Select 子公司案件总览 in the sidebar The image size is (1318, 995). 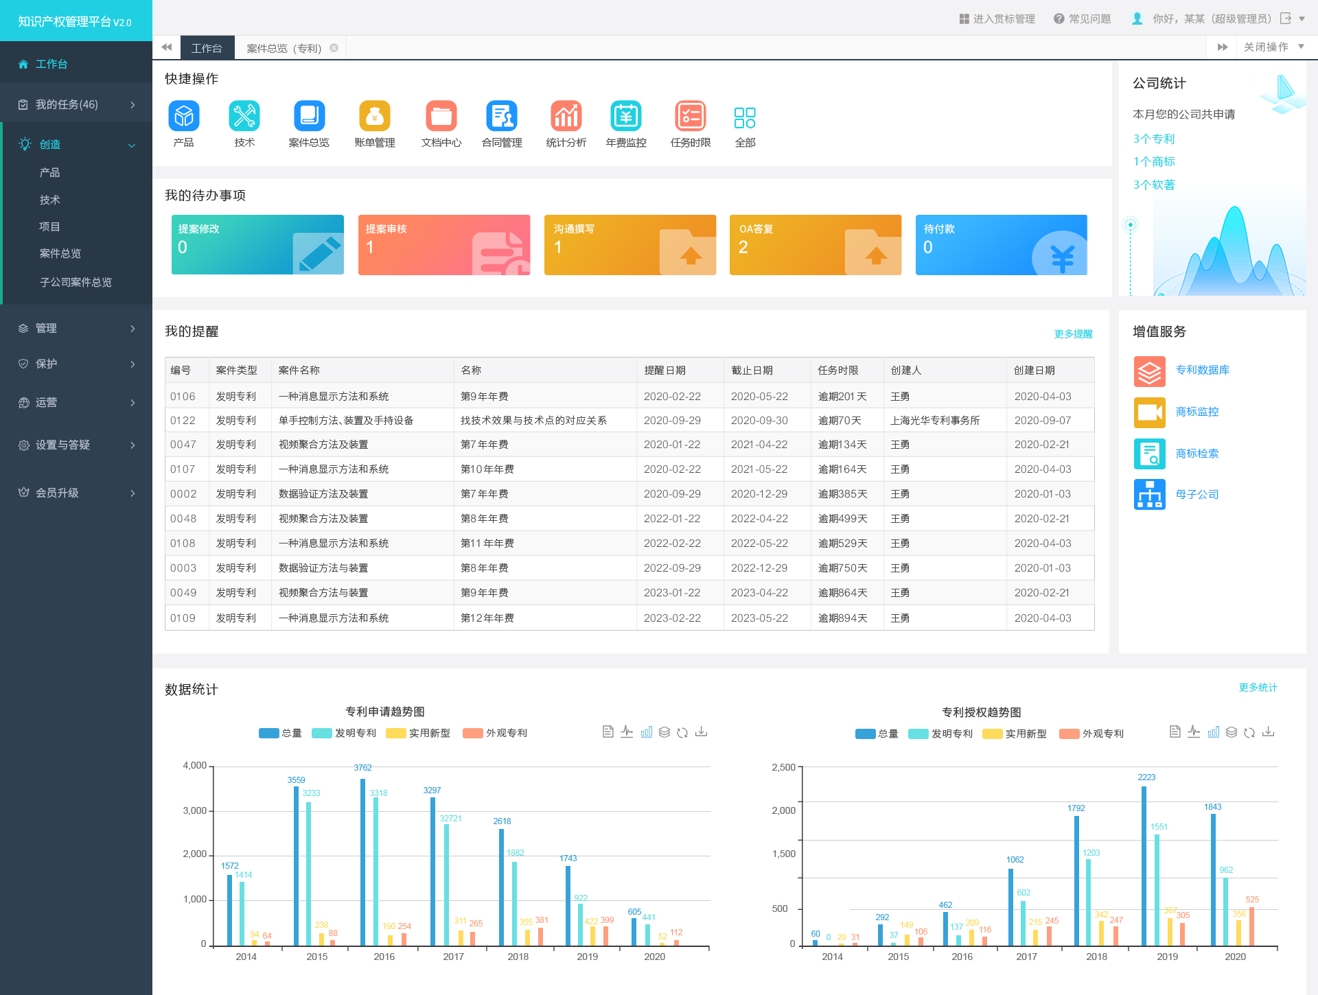coord(76,282)
